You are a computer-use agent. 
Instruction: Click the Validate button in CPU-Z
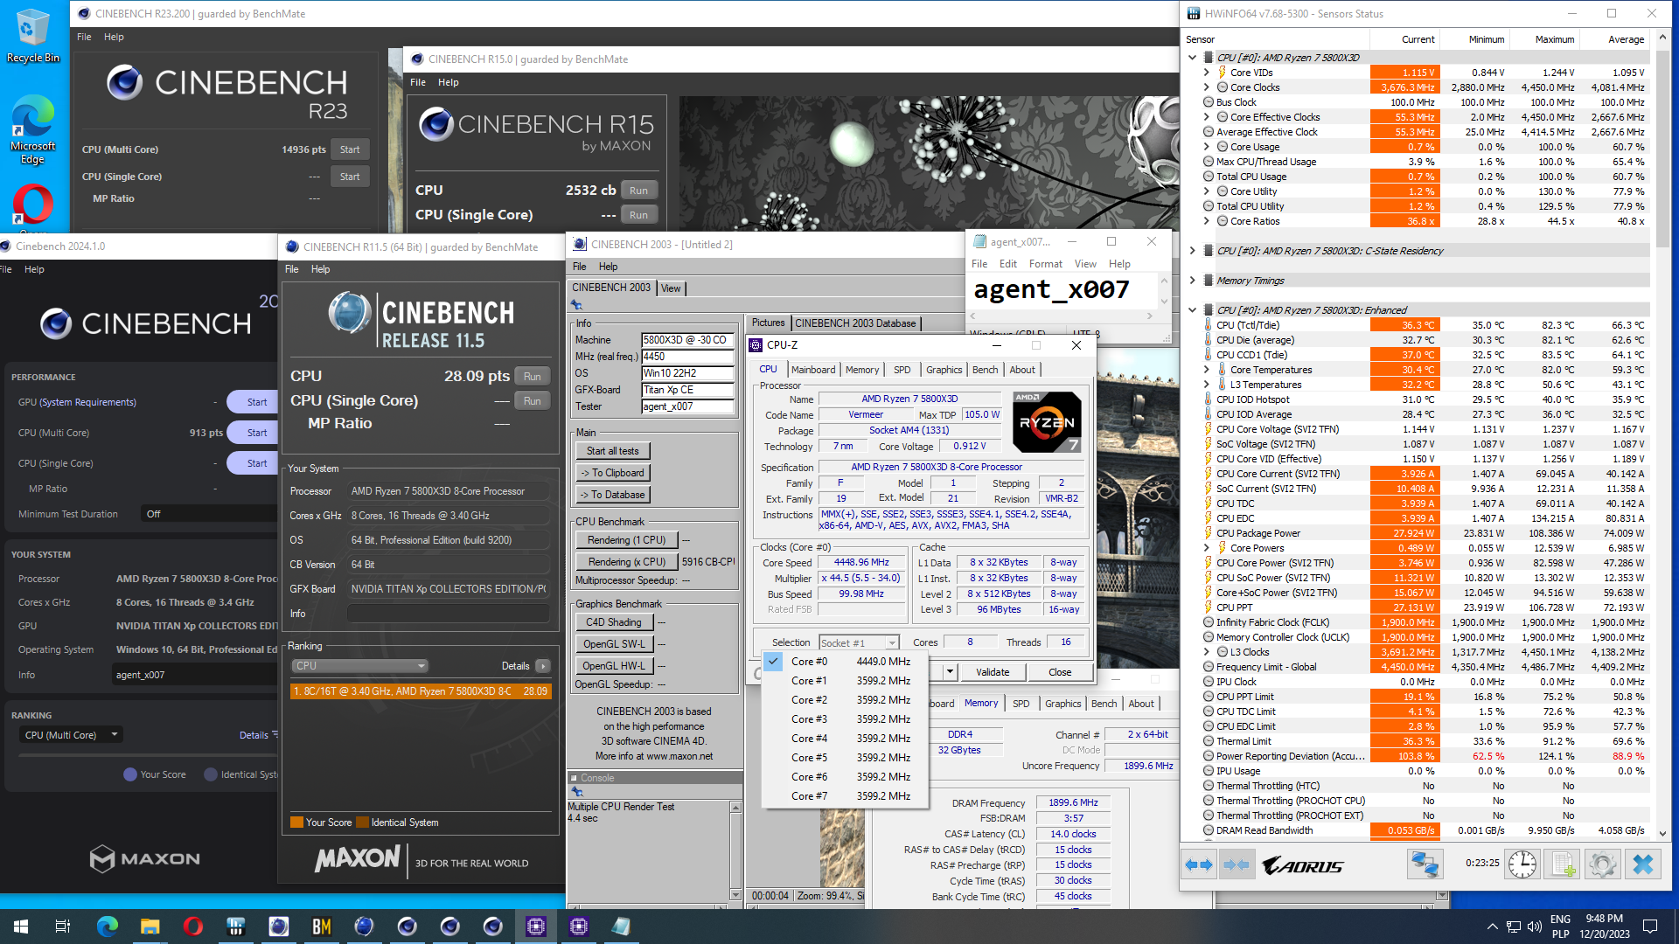click(993, 672)
